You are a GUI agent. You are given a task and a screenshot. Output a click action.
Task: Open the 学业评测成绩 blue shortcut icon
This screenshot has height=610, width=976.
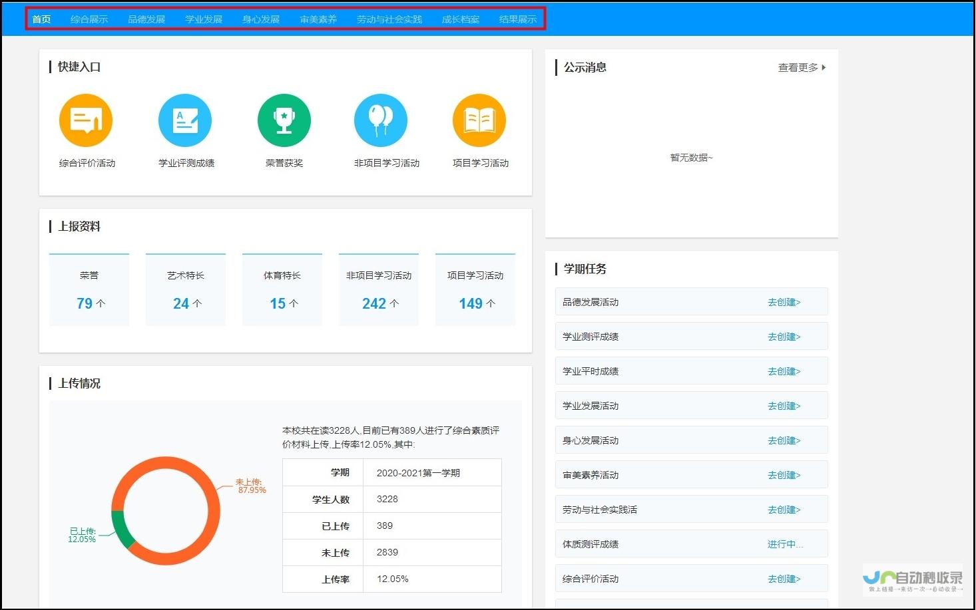click(185, 120)
